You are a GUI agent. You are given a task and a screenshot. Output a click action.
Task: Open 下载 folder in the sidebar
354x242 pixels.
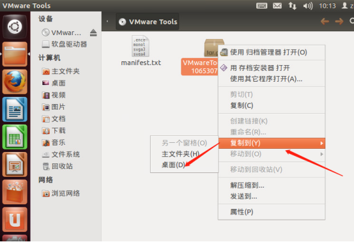pyautogui.click(x=54, y=131)
